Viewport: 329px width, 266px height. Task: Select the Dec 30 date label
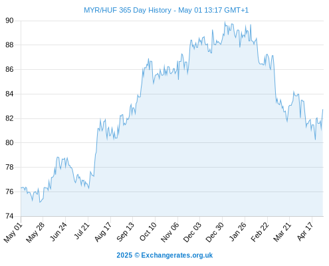click(x=215, y=232)
